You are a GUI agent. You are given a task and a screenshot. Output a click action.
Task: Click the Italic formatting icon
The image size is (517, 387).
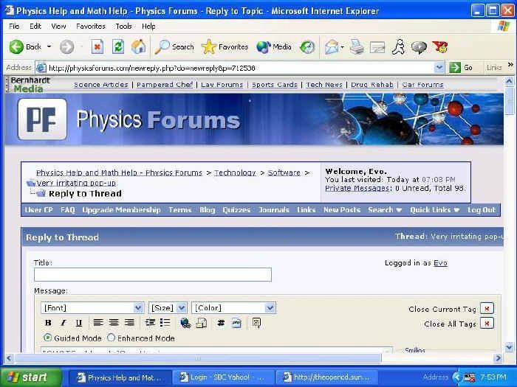pos(64,323)
